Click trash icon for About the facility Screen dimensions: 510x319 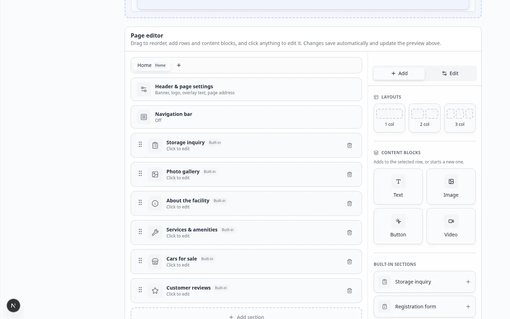(350, 203)
